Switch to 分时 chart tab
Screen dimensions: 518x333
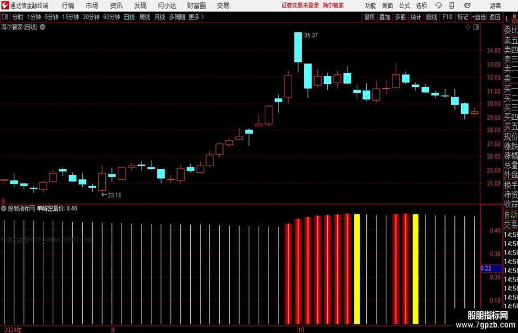pos(18,17)
